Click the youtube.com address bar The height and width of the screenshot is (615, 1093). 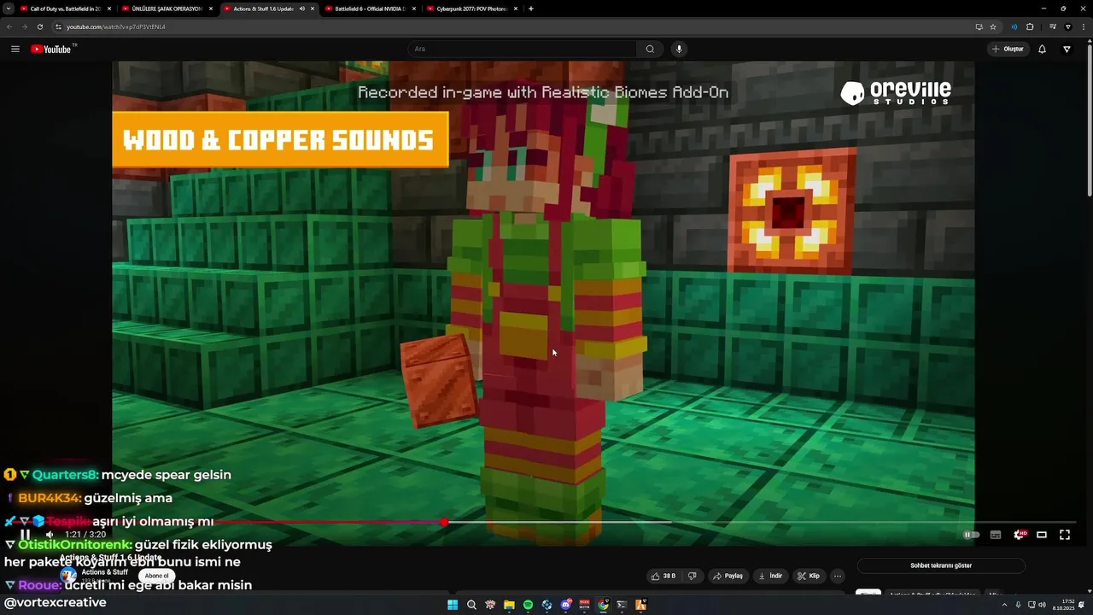pos(512,26)
